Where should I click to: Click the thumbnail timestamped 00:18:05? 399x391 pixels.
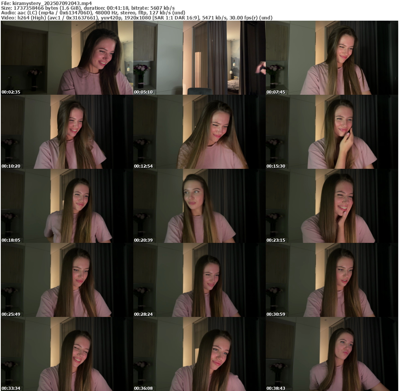[x=67, y=206]
